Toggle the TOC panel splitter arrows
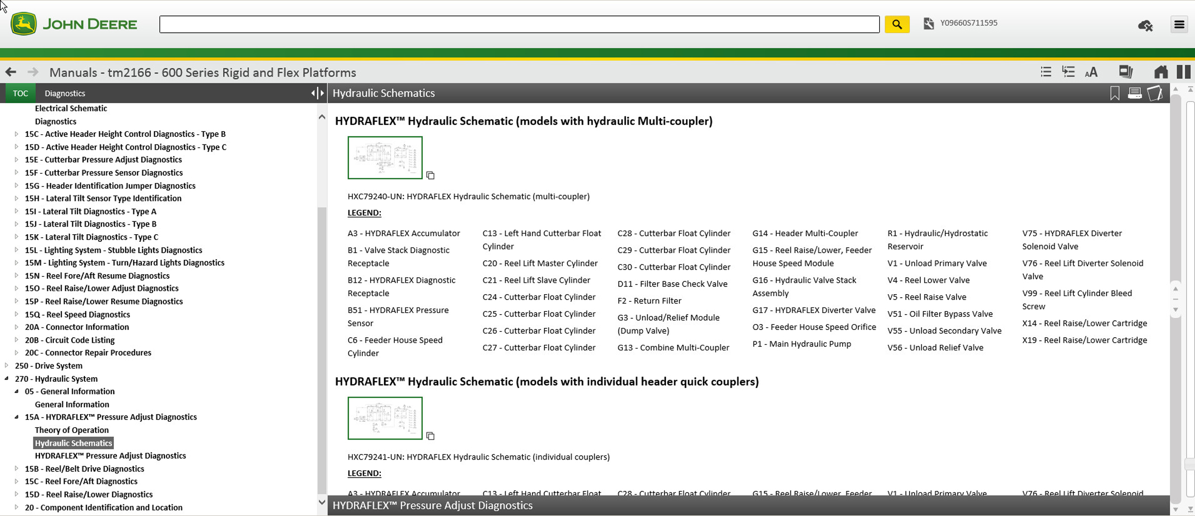1195x516 pixels. 317,93
